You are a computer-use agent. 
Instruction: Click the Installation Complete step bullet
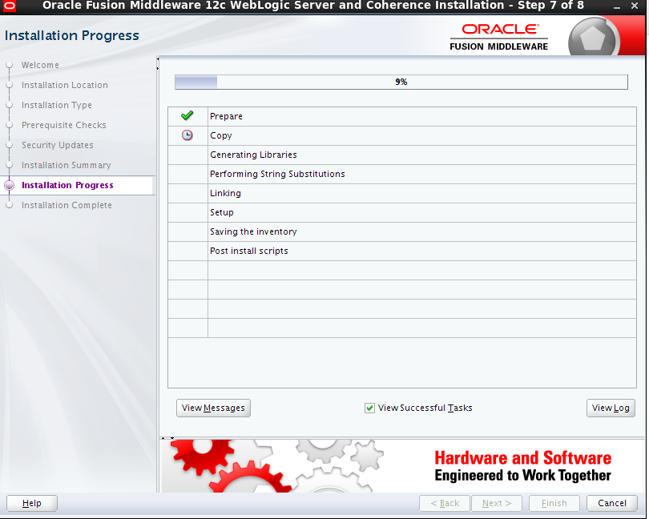point(9,205)
